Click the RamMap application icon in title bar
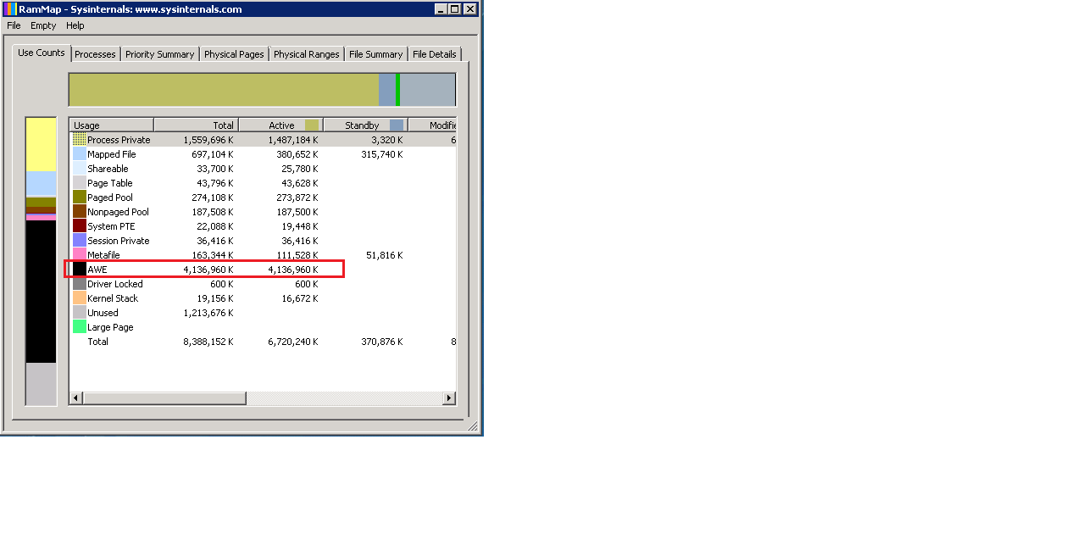This screenshot has width=1066, height=534. (x=10, y=9)
